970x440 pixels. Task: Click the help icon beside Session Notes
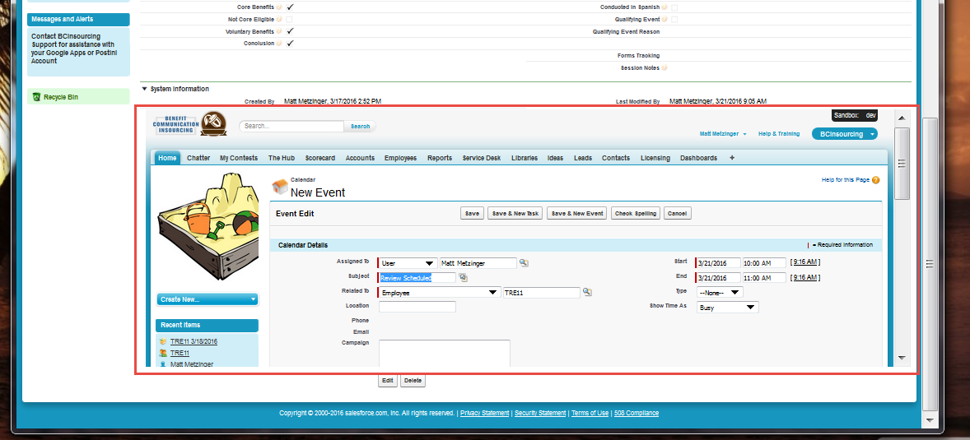click(x=665, y=68)
